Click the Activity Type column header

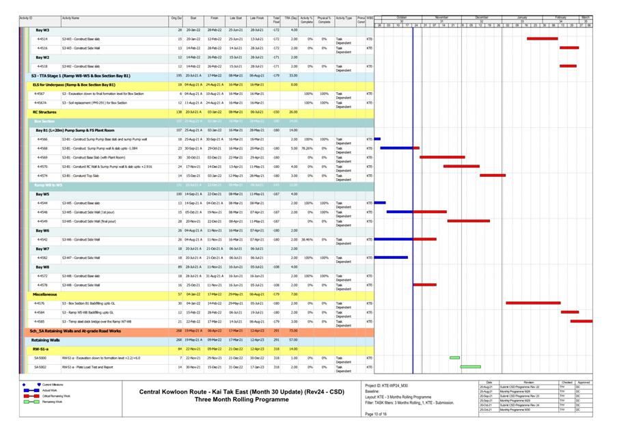344,18
